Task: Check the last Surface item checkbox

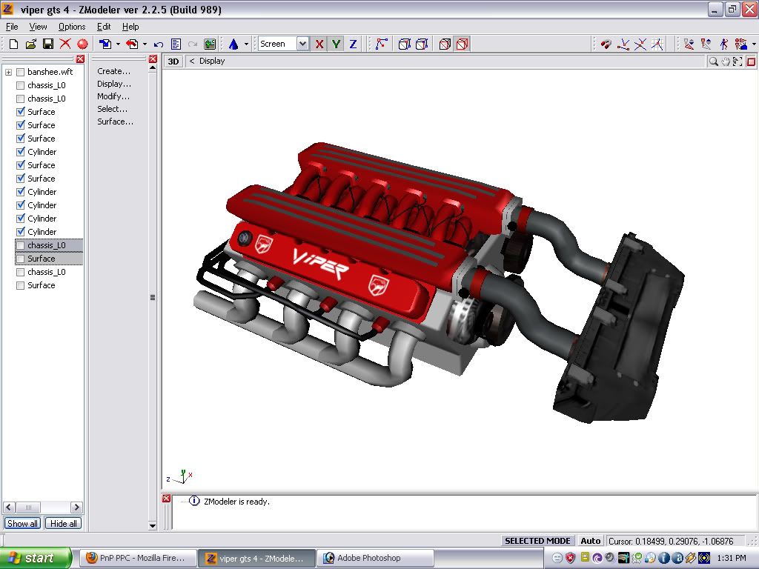Action: pyautogui.click(x=21, y=285)
